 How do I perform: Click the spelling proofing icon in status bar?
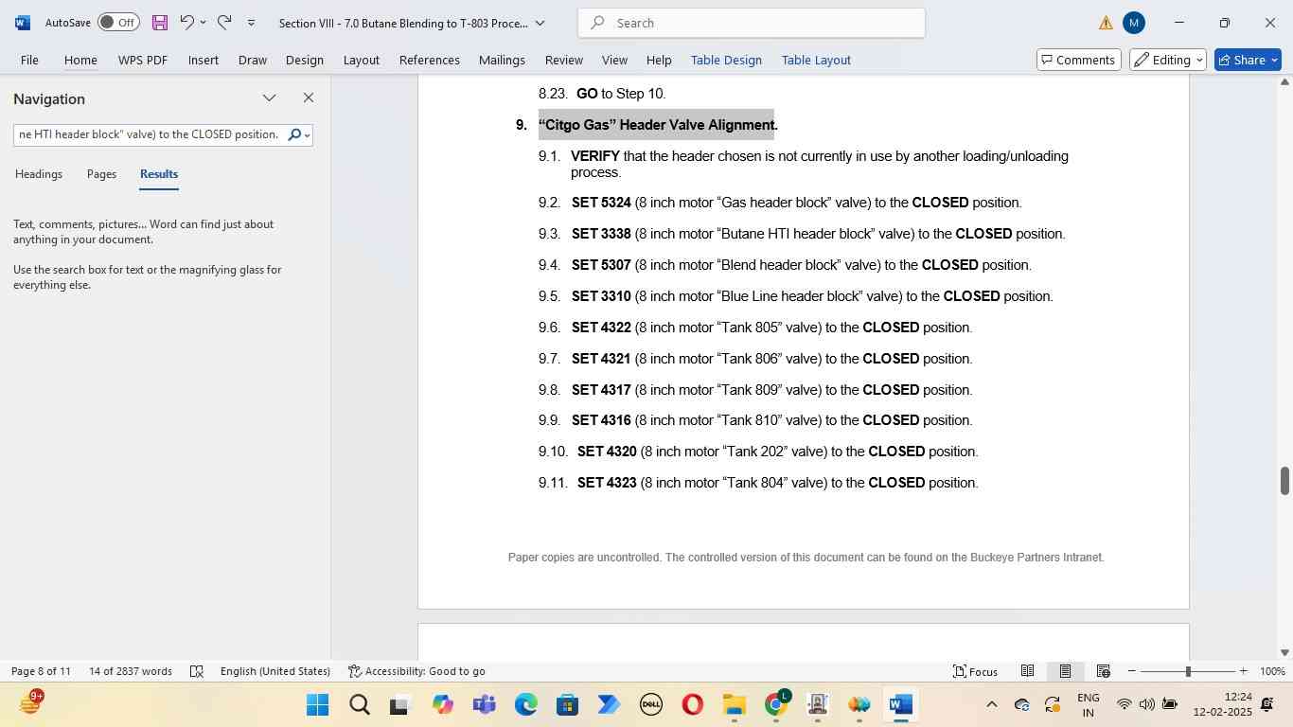point(197,671)
